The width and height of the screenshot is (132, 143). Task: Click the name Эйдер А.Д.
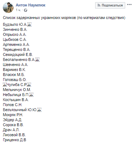(x=13, y=120)
